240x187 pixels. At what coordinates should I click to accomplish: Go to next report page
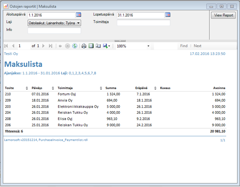43,46
